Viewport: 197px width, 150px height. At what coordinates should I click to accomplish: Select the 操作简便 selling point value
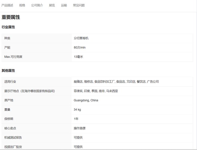pyautogui.click(x=80, y=128)
